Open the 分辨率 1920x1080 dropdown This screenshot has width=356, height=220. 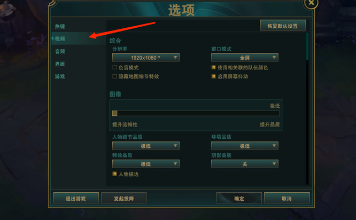145,58
